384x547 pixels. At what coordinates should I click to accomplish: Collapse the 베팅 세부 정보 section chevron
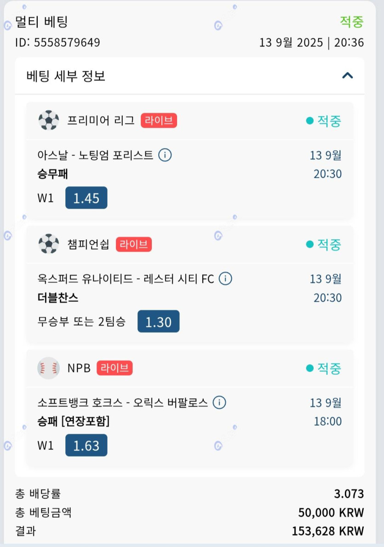(x=347, y=76)
